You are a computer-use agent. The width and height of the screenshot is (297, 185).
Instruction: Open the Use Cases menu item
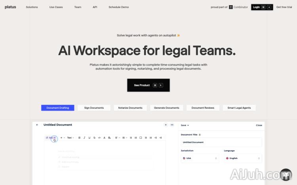(x=56, y=7)
